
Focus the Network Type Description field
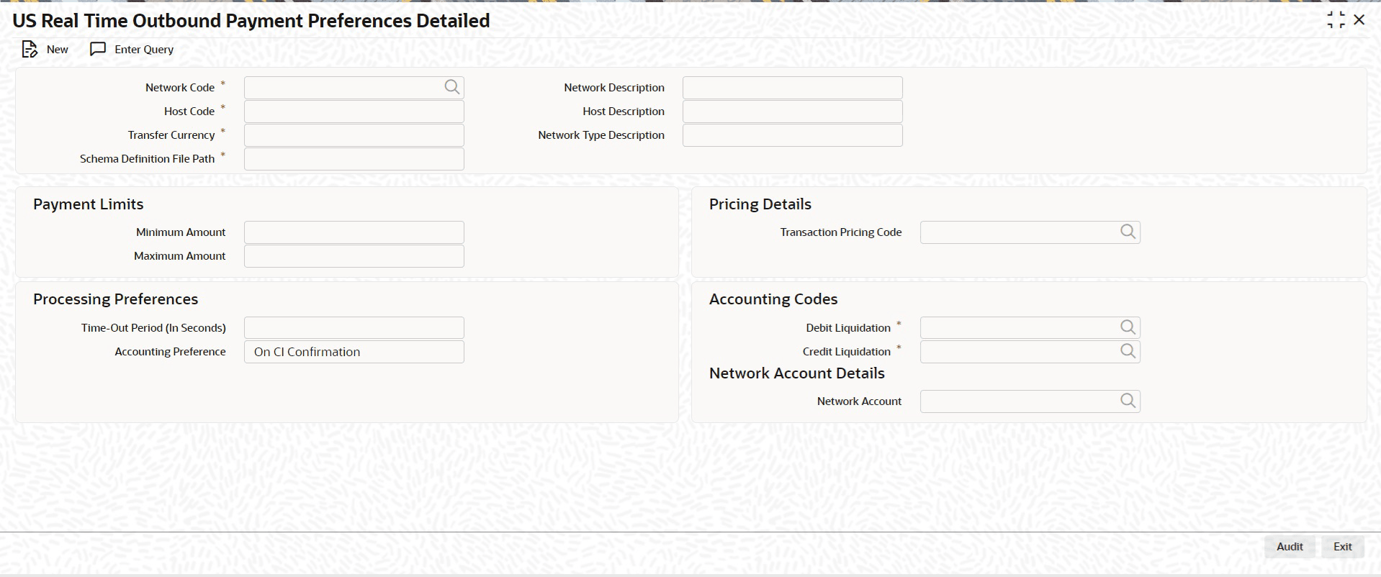[x=792, y=135]
